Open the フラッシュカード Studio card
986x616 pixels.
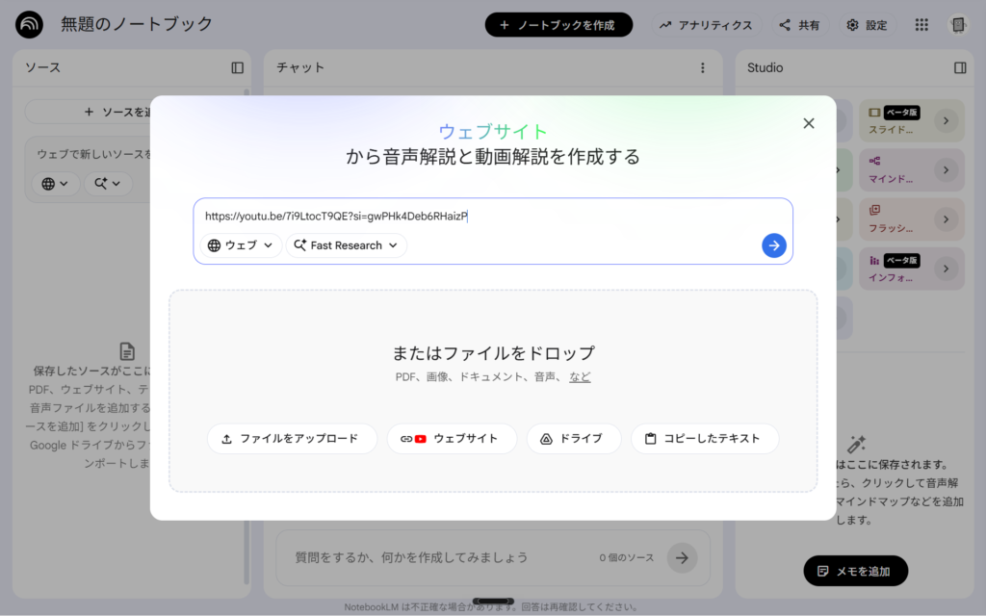(911, 219)
